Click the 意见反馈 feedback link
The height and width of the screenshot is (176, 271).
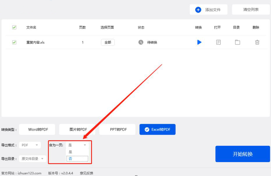[x=86, y=173]
